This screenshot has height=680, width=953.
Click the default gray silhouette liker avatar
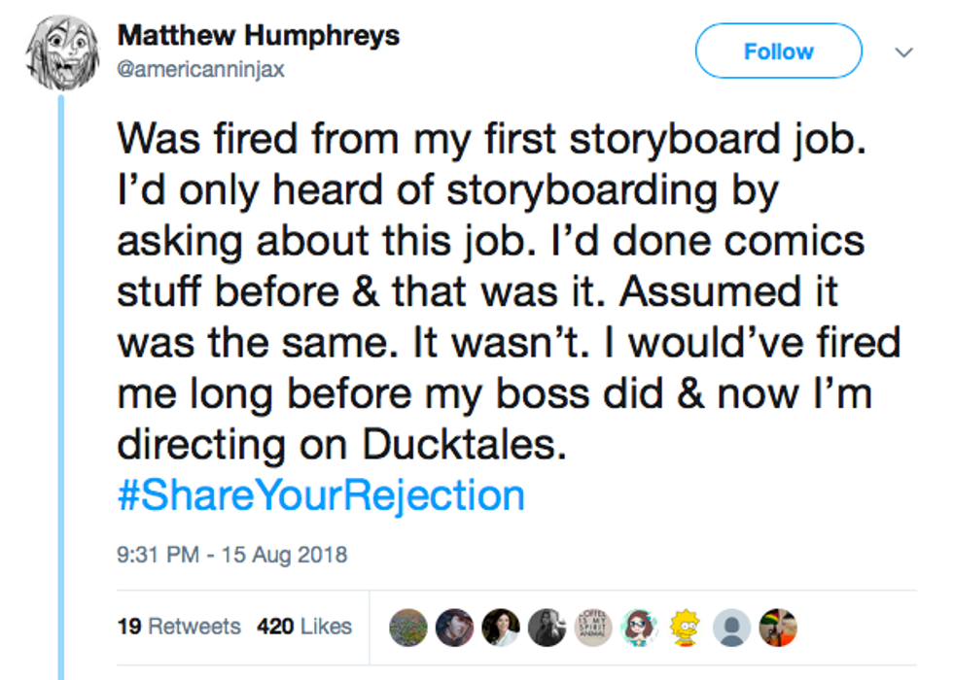(730, 628)
